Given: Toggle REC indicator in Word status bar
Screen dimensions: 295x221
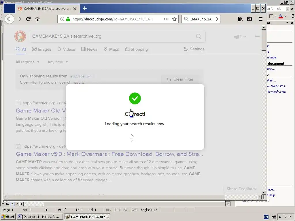Looking at the screenshot, I should coord(109,210).
